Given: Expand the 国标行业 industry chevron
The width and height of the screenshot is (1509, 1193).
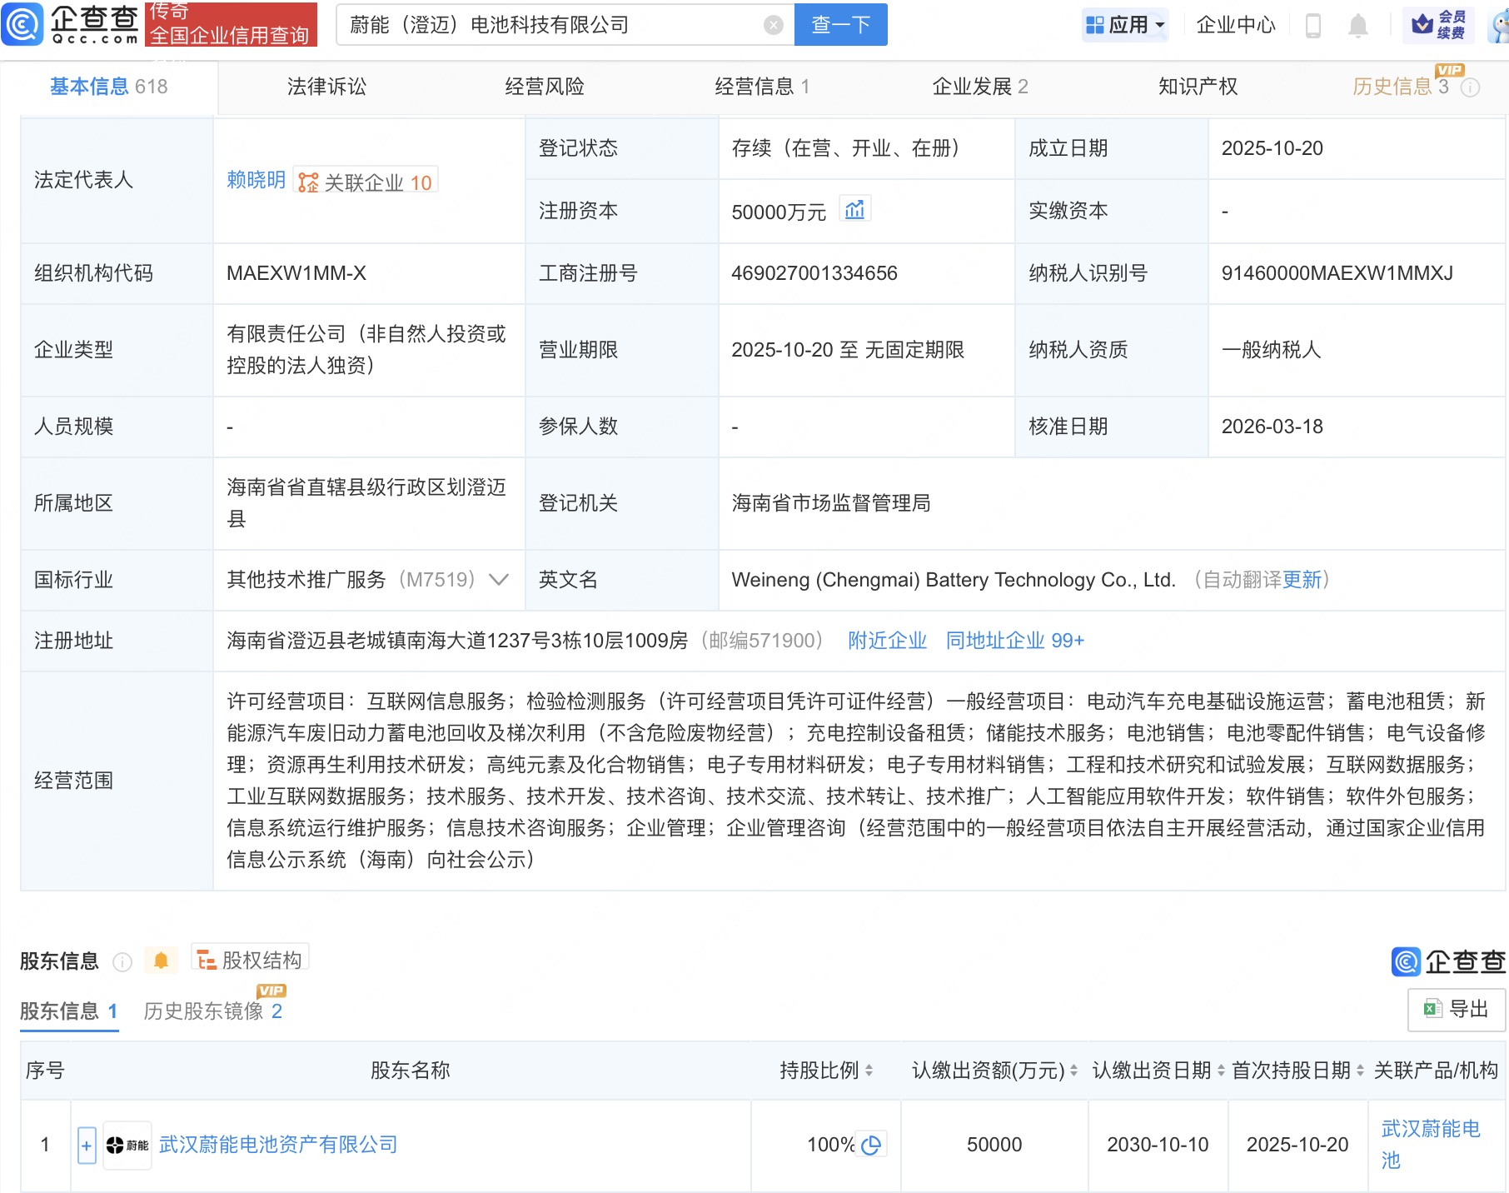Looking at the screenshot, I should click(499, 580).
